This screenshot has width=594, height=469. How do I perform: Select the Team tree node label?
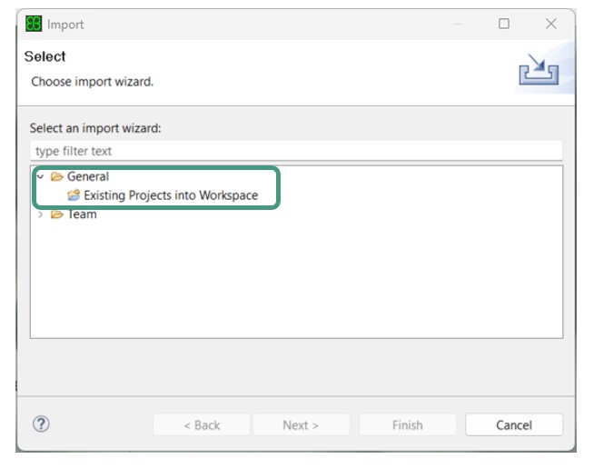82,215
